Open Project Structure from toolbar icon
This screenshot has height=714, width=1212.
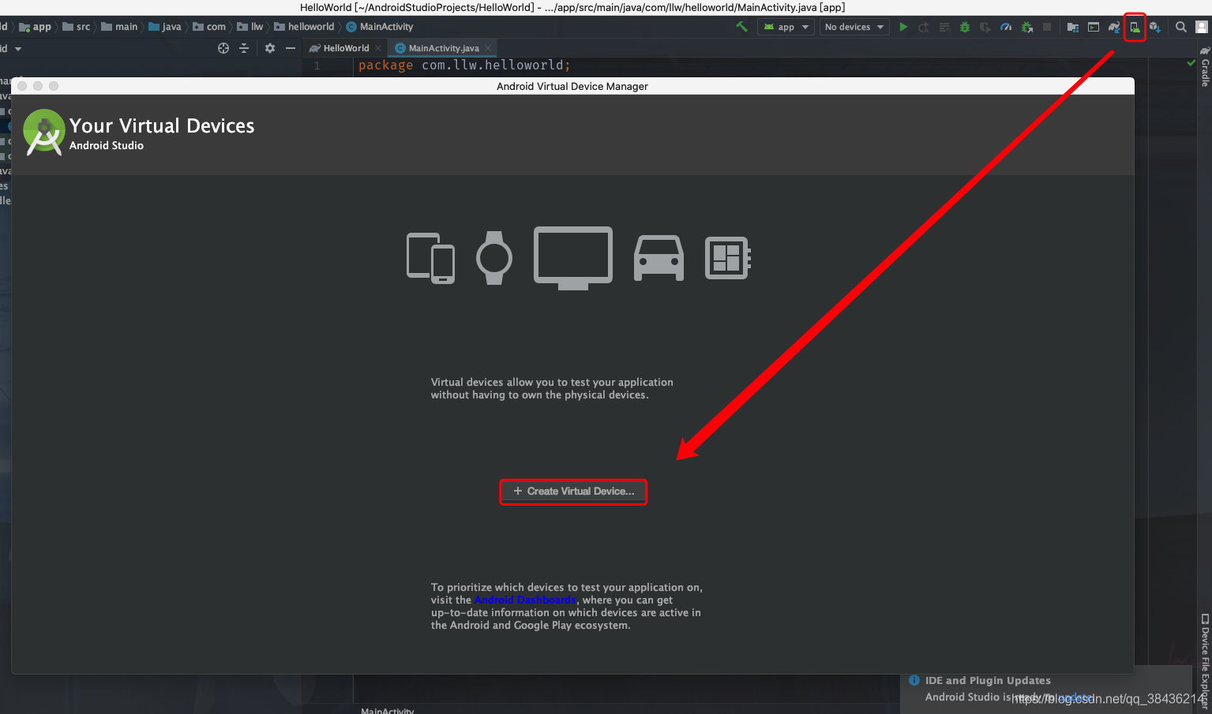[1073, 27]
